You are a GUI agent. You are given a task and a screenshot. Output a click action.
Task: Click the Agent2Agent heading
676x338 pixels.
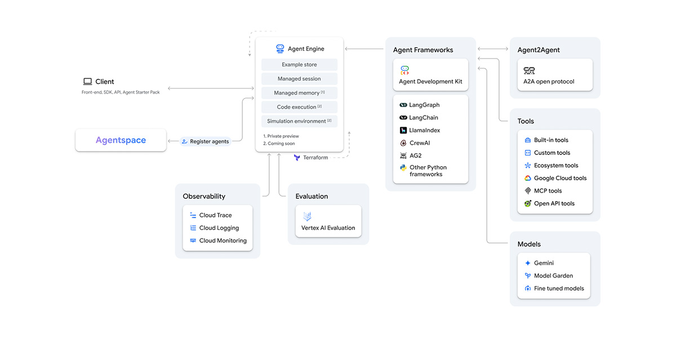[539, 50]
